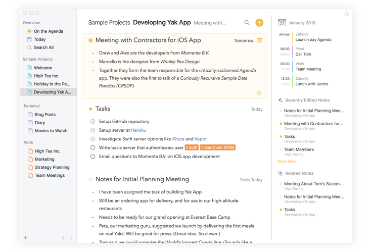Tick the Email questions to Momenta task
The height and width of the screenshot is (252, 372).
92,157
